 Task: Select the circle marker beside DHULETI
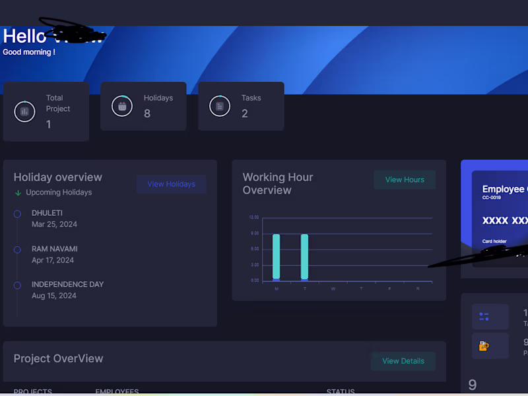17,214
